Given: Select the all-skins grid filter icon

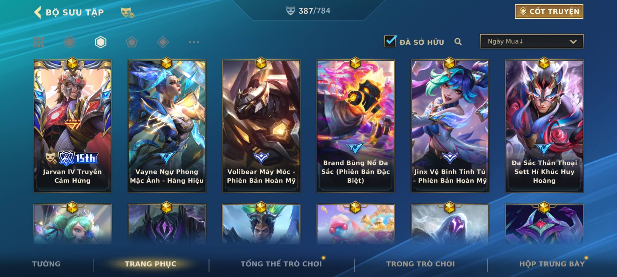Looking at the screenshot, I should pos(39,42).
